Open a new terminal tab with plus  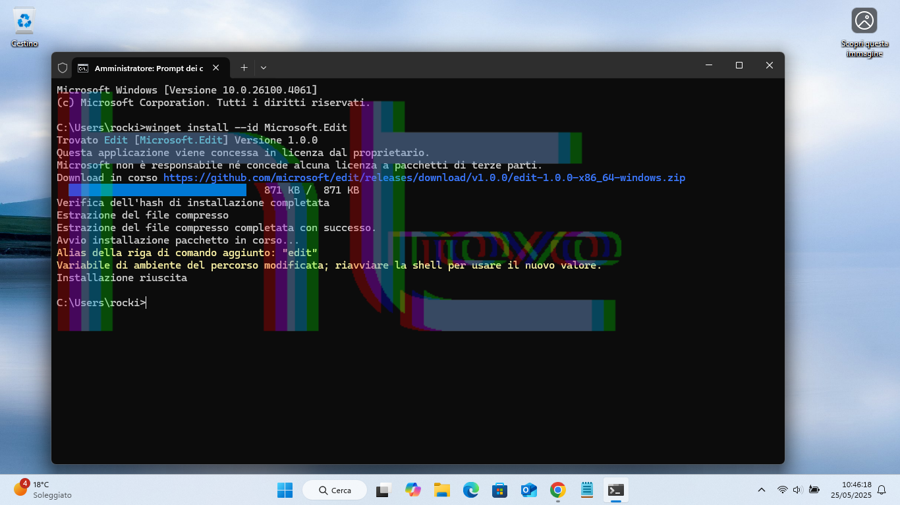[x=244, y=67]
